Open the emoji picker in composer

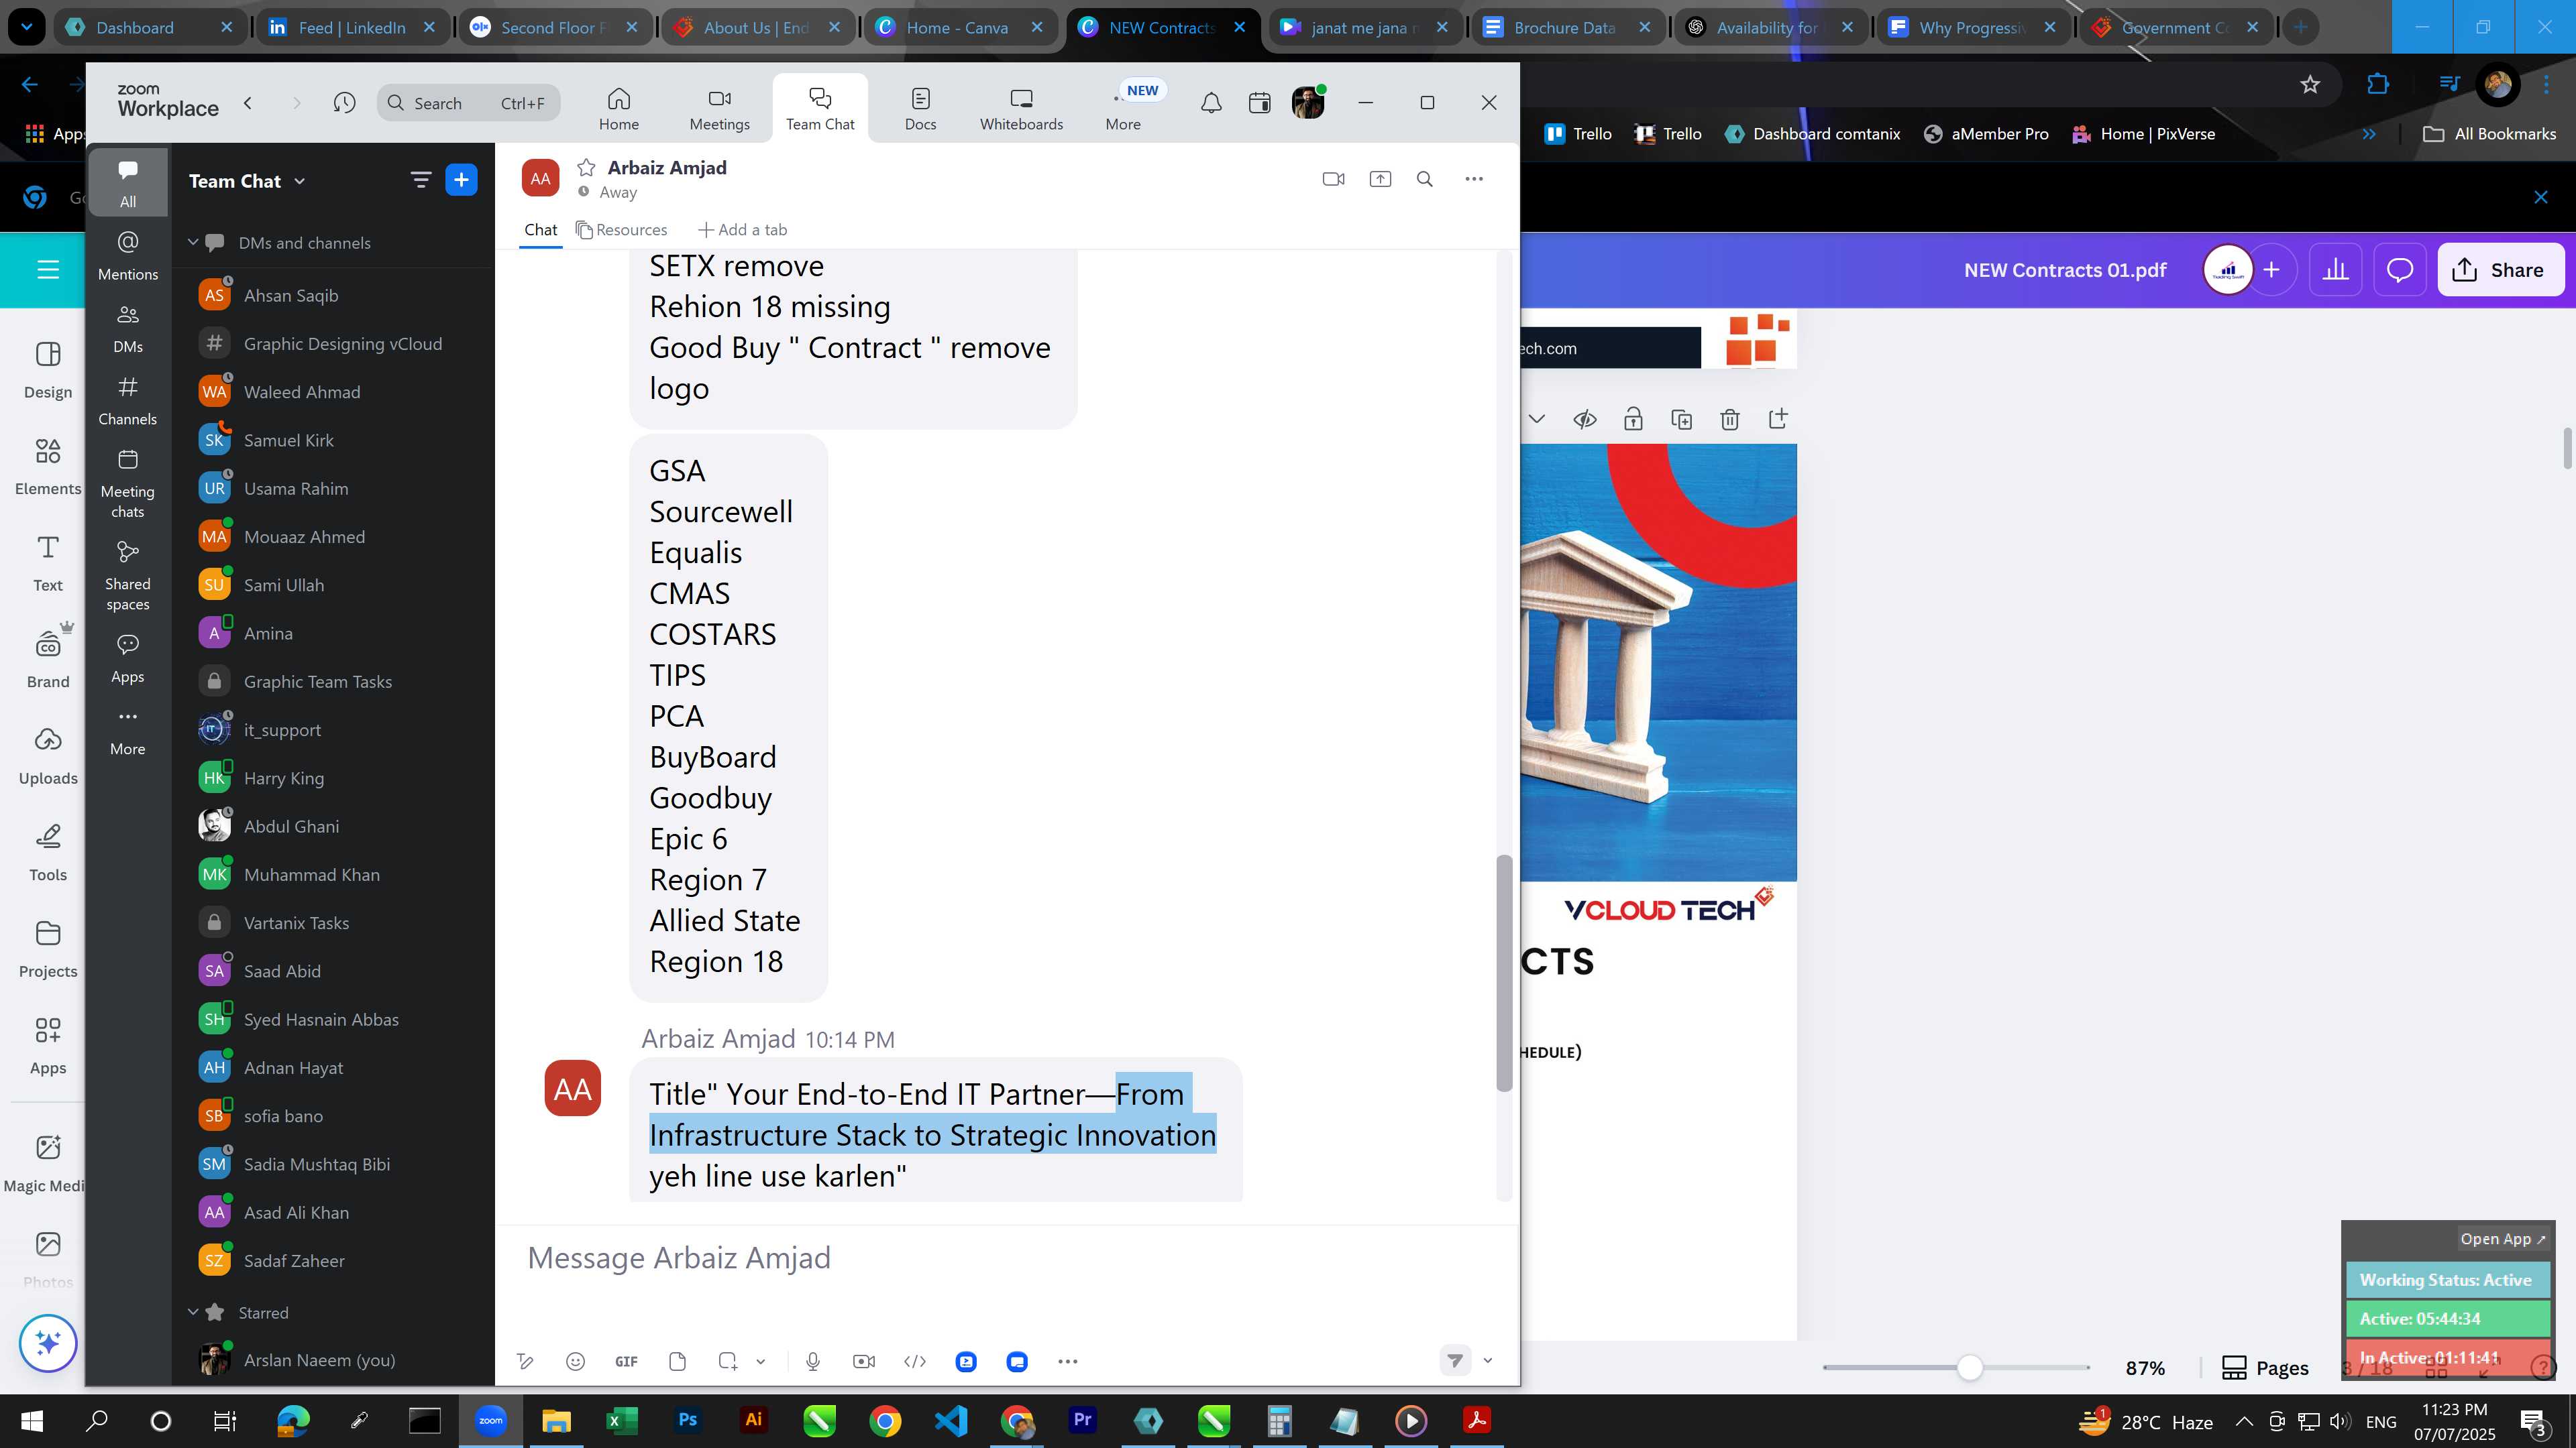(x=575, y=1361)
